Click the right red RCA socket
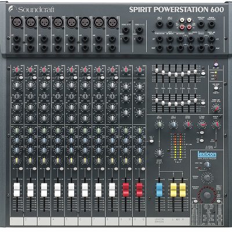Image resolution: width=232 pixels, height=232 pixels. tap(189, 27)
